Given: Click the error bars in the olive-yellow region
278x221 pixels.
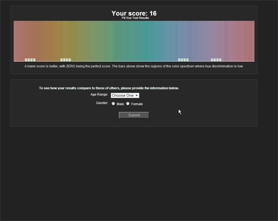Looking at the screenshot, I should tap(66, 60).
